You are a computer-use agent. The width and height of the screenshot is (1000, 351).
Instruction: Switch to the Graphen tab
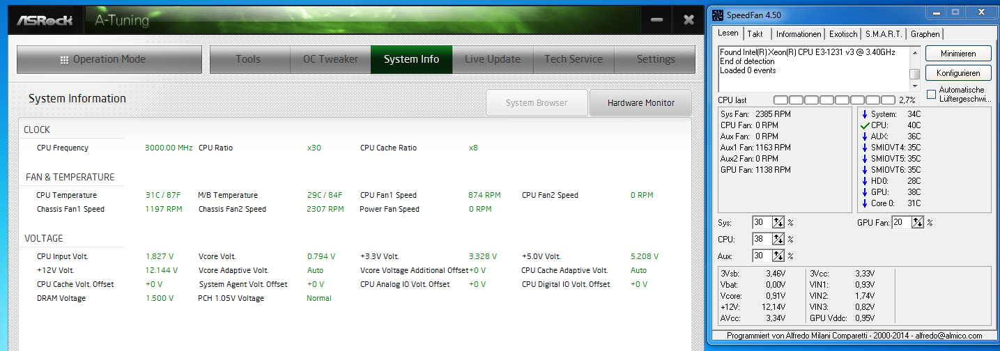pos(925,34)
